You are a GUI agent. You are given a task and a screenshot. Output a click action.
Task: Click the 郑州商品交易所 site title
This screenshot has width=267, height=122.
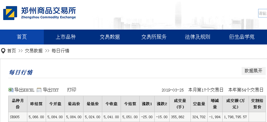click(49, 10)
